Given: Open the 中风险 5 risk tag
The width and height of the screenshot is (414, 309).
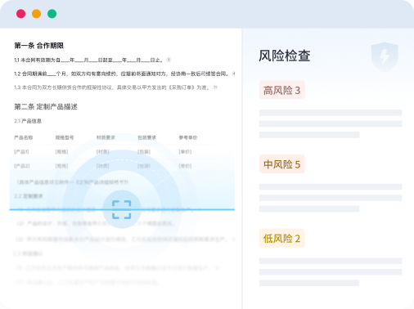Looking at the screenshot, I should [x=281, y=164].
